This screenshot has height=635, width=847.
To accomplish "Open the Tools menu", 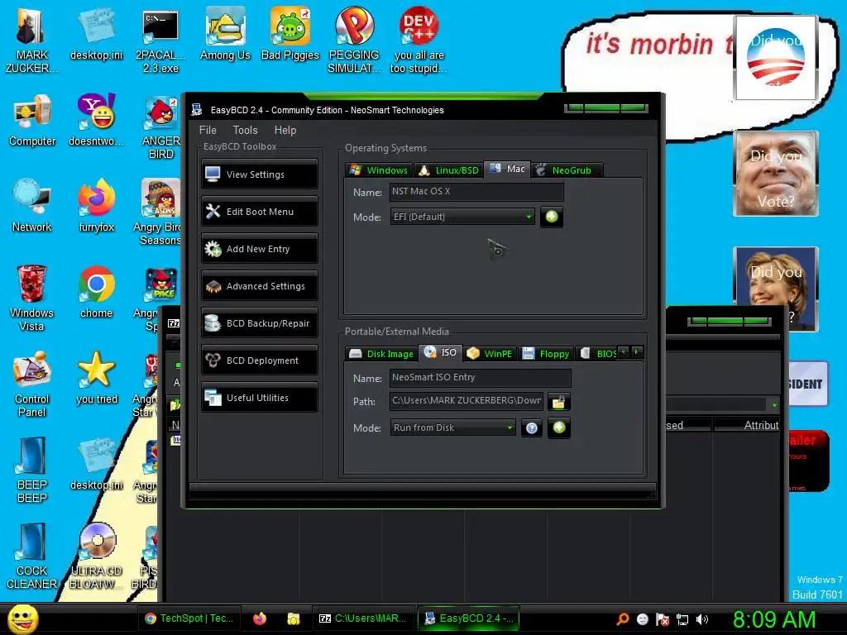I will click(x=245, y=130).
